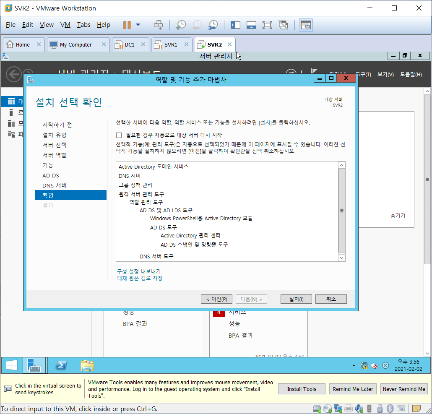Select the AD DS wizard step

coord(51,175)
